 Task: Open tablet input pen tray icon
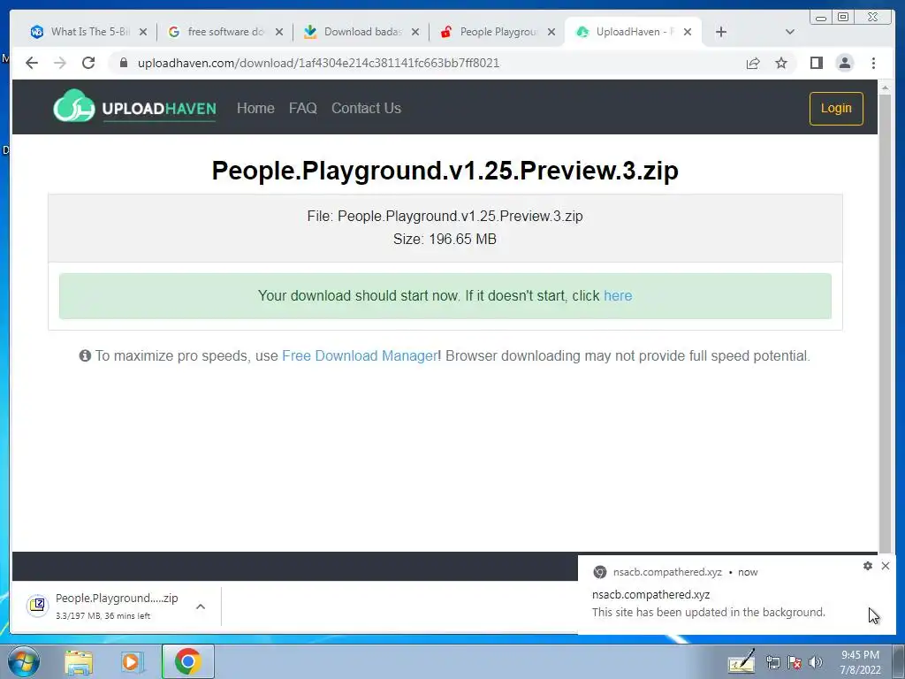(741, 661)
